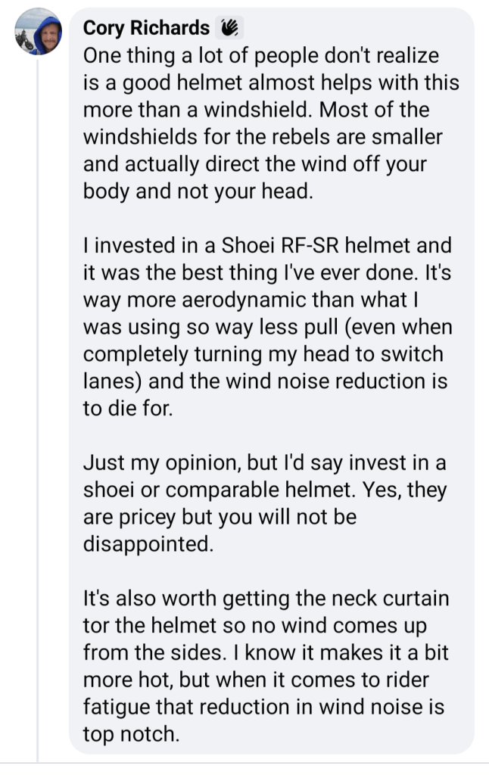The width and height of the screenshot is (489, 775).
Task: Click the line "fatigue that reduction in wind noise is"
Action: [x=263, y=708]
